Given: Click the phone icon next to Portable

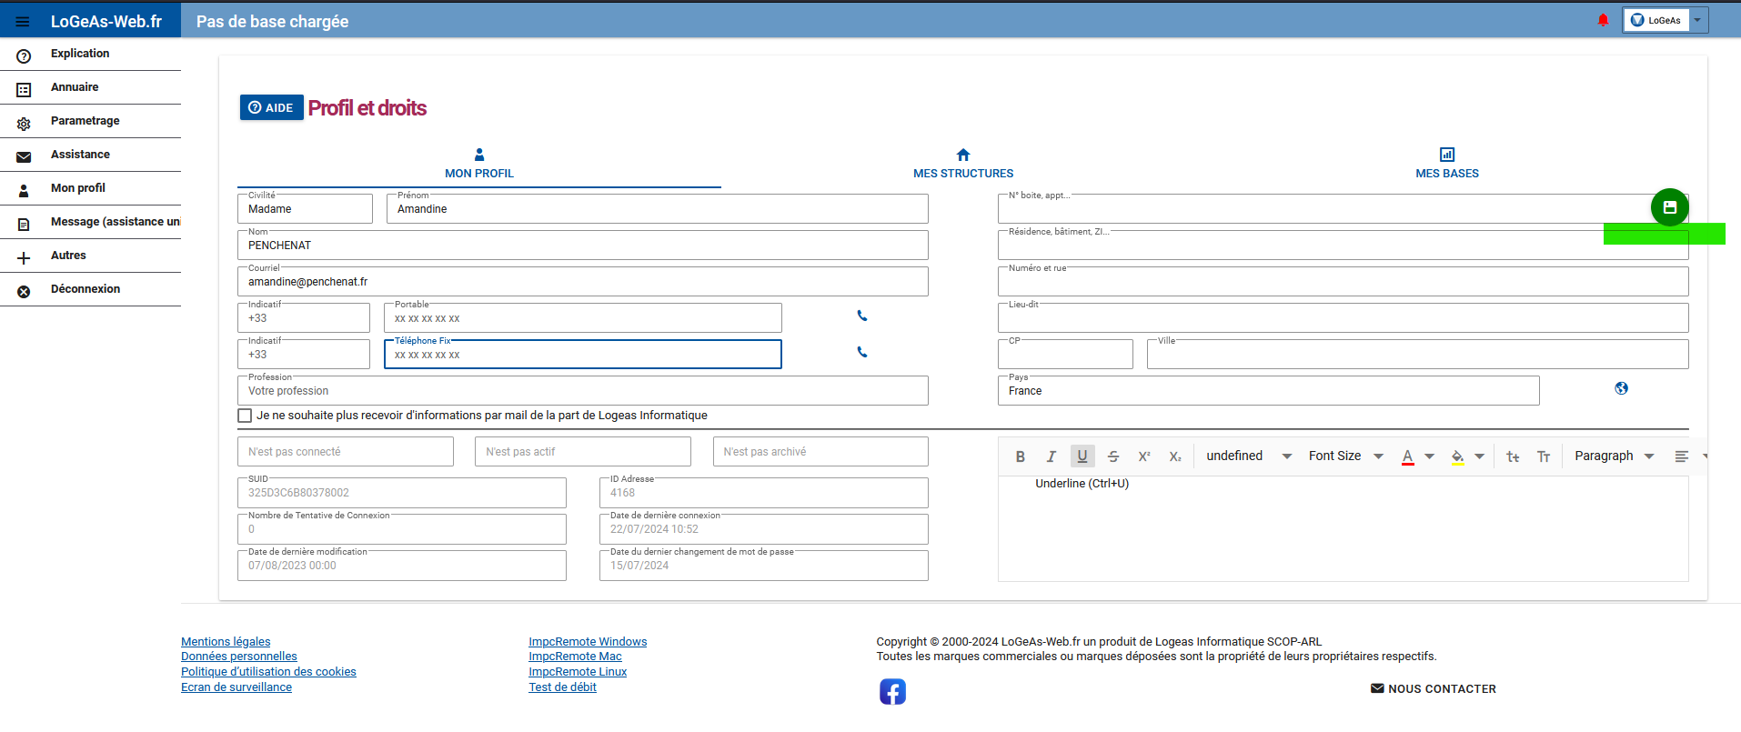Looking at the screenshot, I should pyautogui.click(x=862, y=316).
